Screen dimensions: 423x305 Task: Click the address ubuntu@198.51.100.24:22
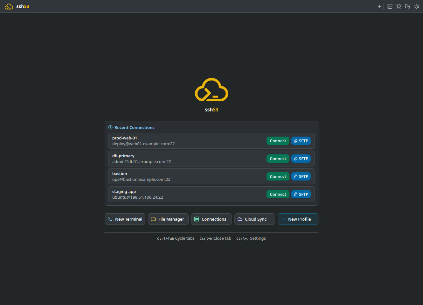tap(138, 197)
